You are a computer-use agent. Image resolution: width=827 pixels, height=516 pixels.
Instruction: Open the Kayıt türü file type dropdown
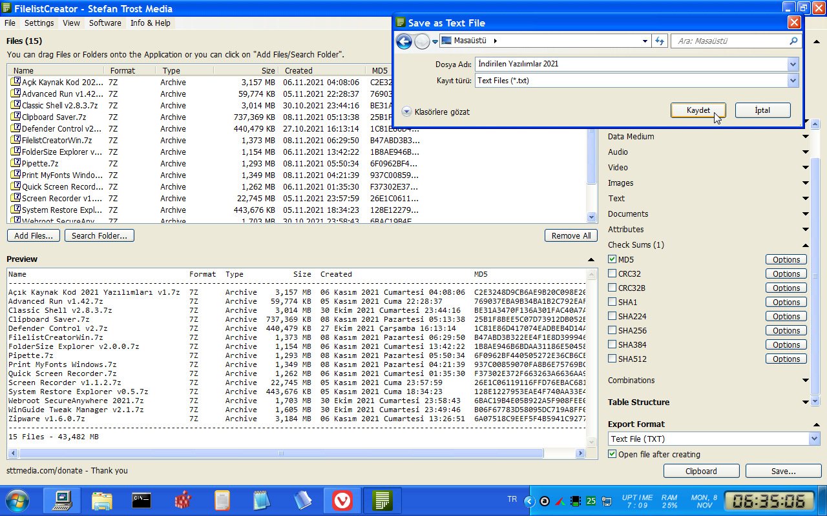point(793,81)
